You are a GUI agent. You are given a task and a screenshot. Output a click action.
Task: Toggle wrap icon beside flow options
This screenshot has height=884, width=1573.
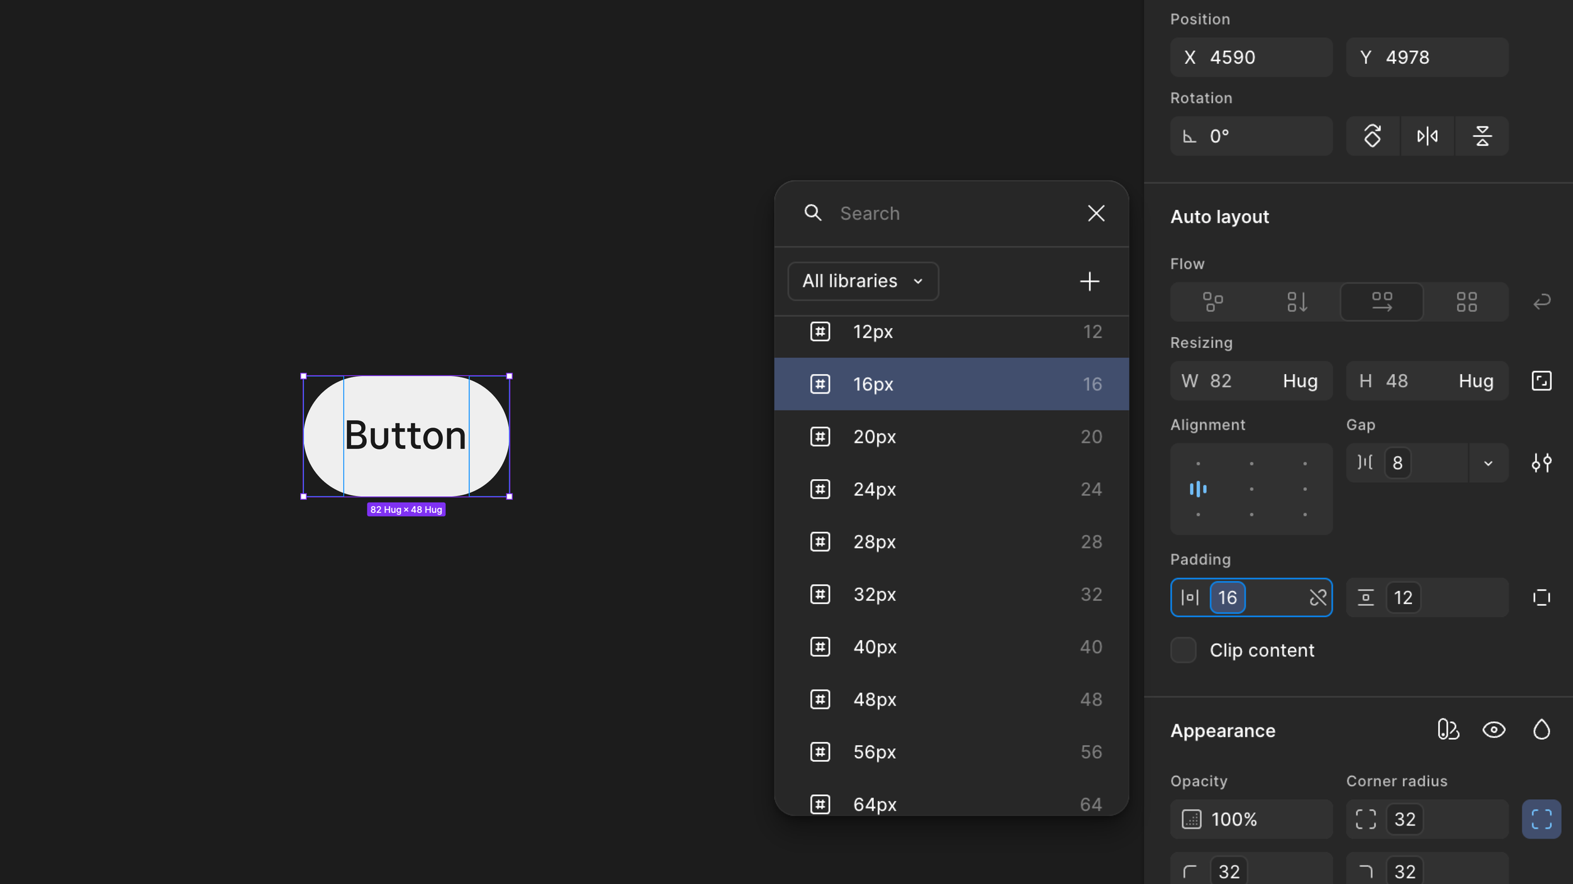(1542, 302)
